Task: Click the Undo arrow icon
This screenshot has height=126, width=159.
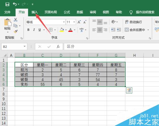Action: [x=15, y=4]
